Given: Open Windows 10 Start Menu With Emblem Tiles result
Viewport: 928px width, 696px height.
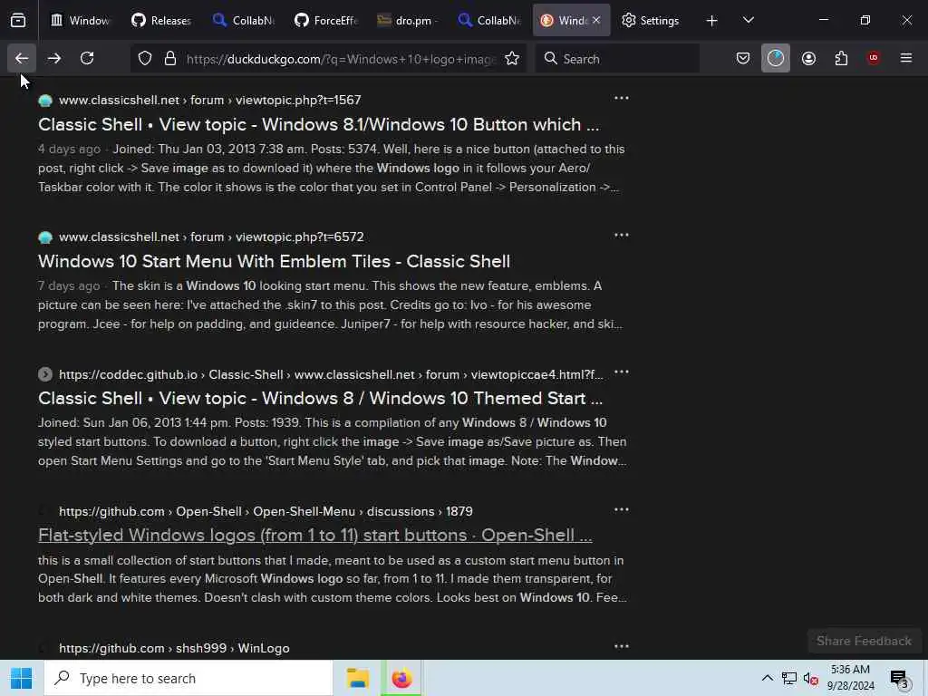Looking at the screenshot, I should [274, 262].
